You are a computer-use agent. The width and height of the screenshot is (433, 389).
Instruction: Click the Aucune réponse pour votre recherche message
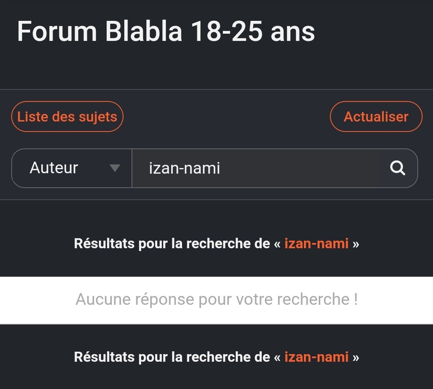coord(217,299)
